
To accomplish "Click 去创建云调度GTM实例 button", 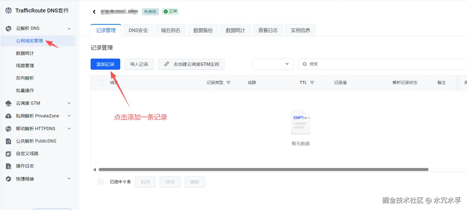I will point(191,64).
